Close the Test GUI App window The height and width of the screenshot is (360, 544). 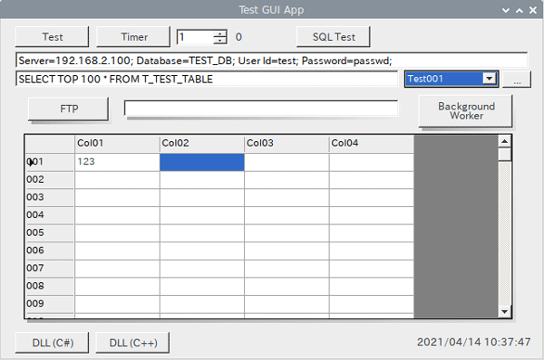[x=533, y=10]
